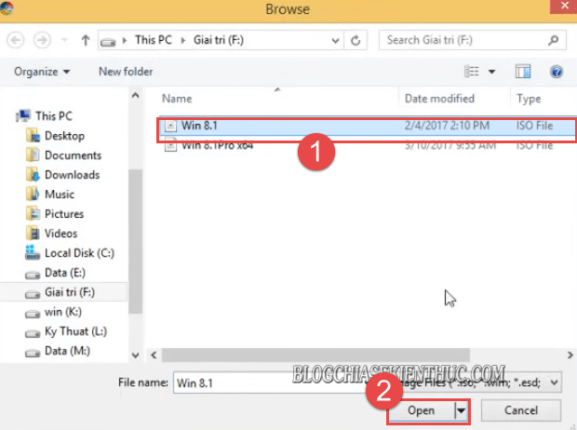577x430 pixels.
Task: Click the Music folder icon
Action: [33, 194]
